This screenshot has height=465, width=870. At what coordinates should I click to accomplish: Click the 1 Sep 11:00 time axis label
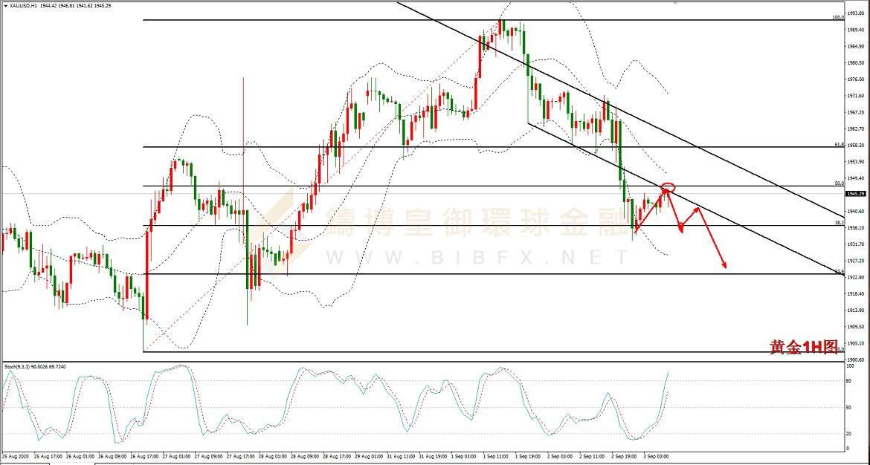[x=495, y=455]
